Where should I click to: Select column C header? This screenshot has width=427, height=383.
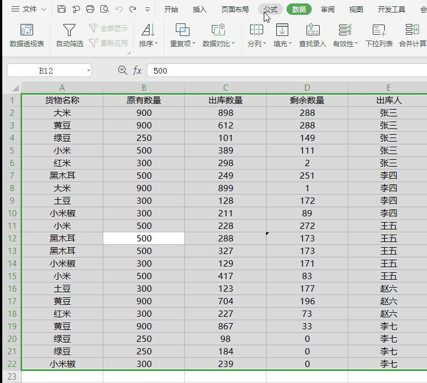tap(225, 88)
